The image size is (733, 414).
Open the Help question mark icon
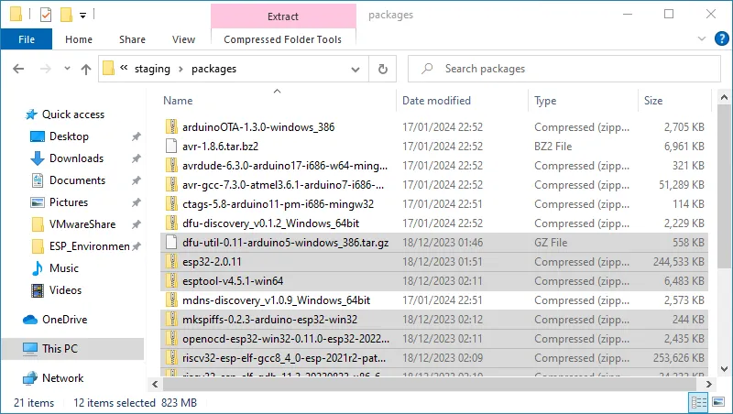tap(722, 38)
